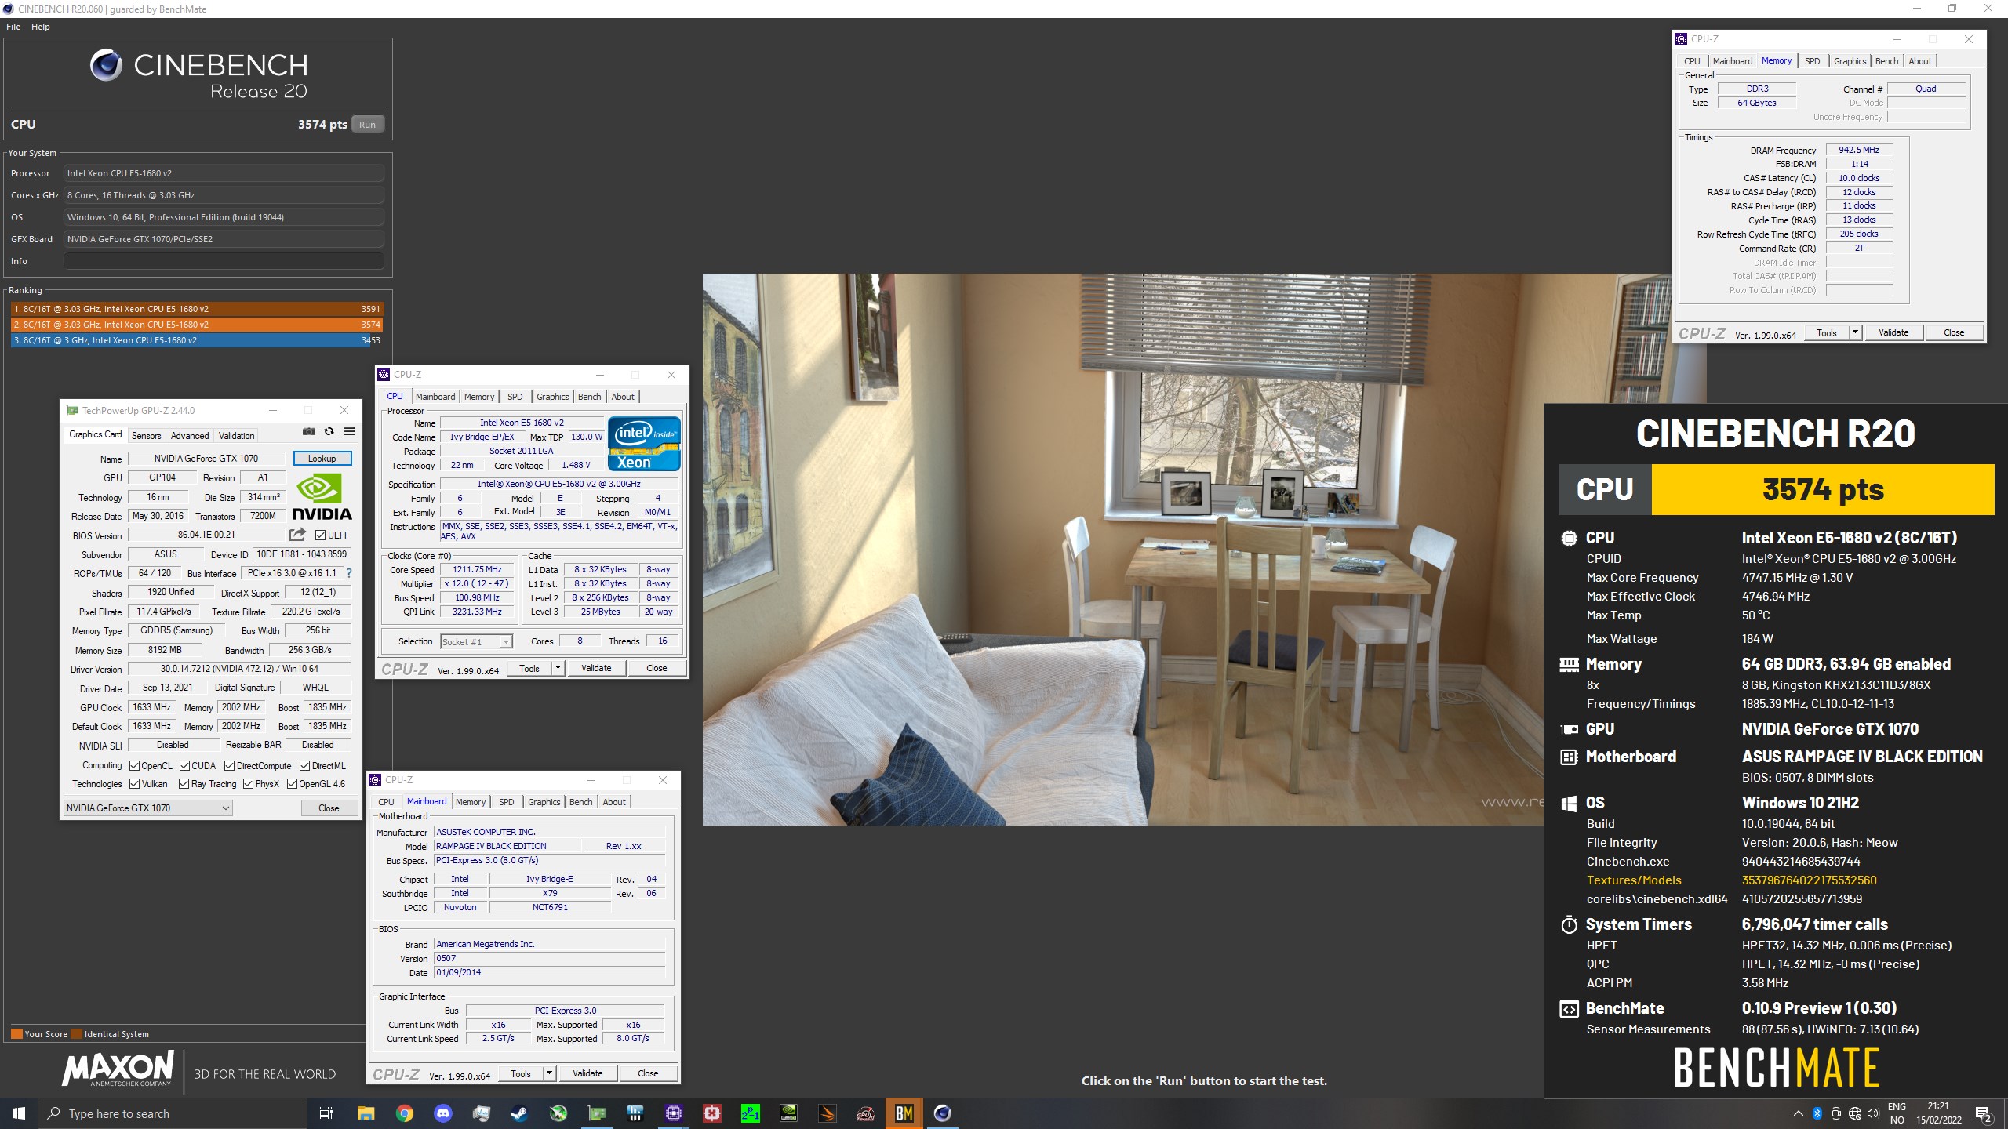Image resolution: width=2008 pixels, height=1129 pixels.
Task: Open File Explorer from taskbar
Action: pos(366,1113)
